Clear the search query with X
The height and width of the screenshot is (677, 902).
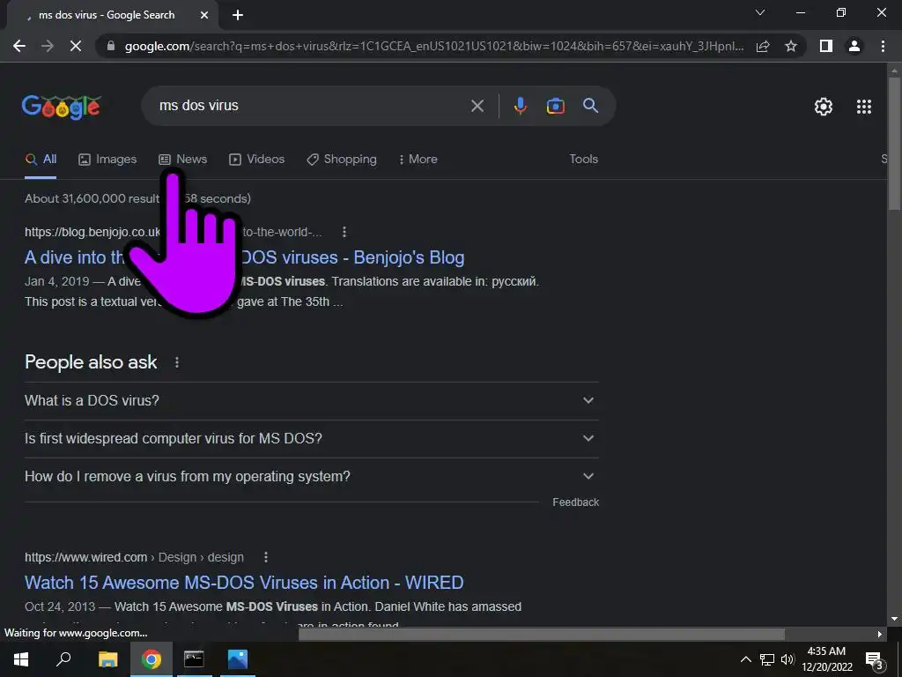477,106
